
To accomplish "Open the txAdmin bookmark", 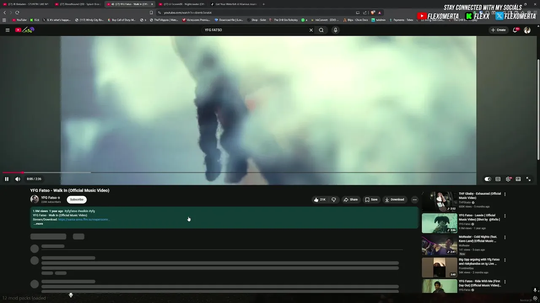I will (378, 20).
